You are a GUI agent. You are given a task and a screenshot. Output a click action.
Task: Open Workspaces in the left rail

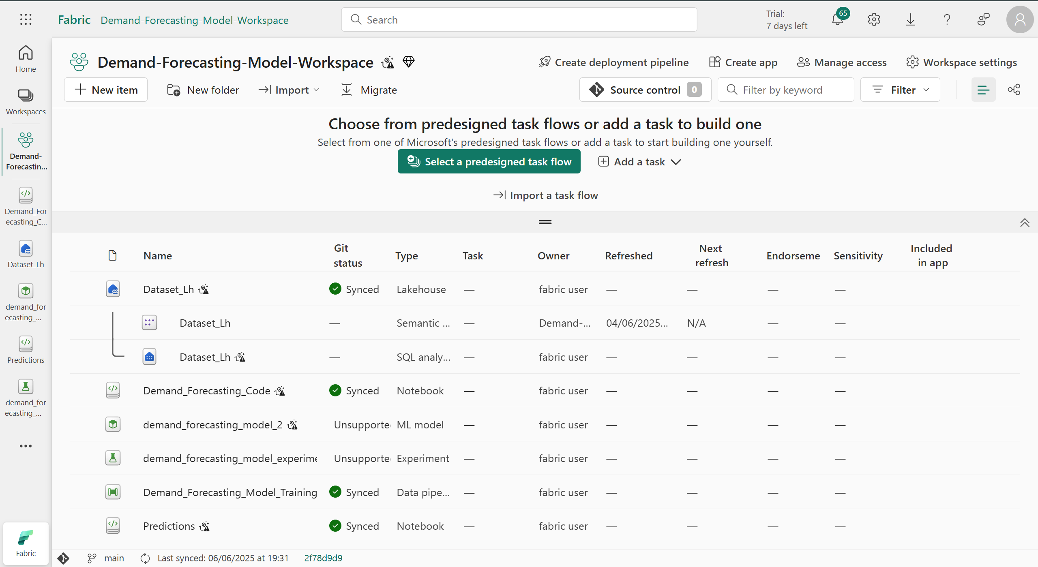point(26,102)
